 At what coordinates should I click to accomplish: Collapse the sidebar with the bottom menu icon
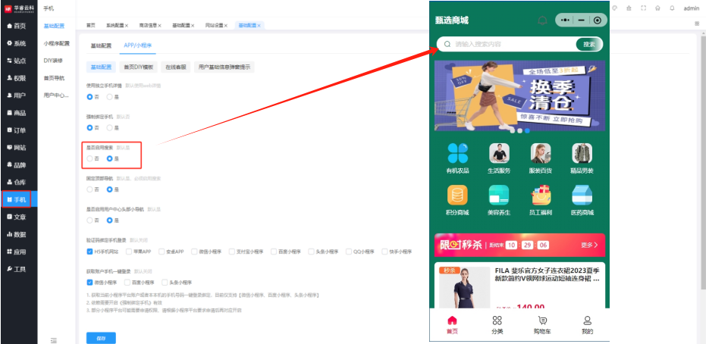point(52,339)
